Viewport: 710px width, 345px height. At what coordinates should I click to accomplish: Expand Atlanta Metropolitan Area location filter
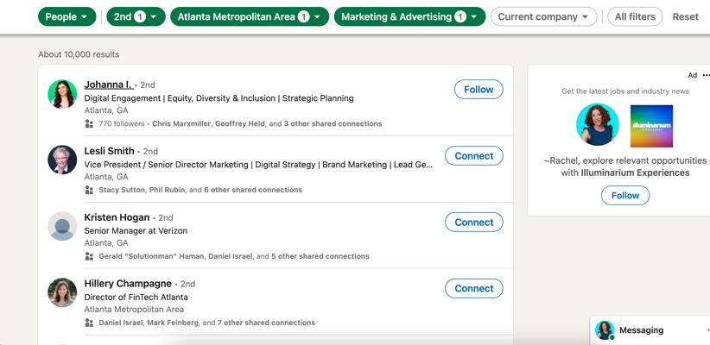pyautogui.click(x=249, y=16)
